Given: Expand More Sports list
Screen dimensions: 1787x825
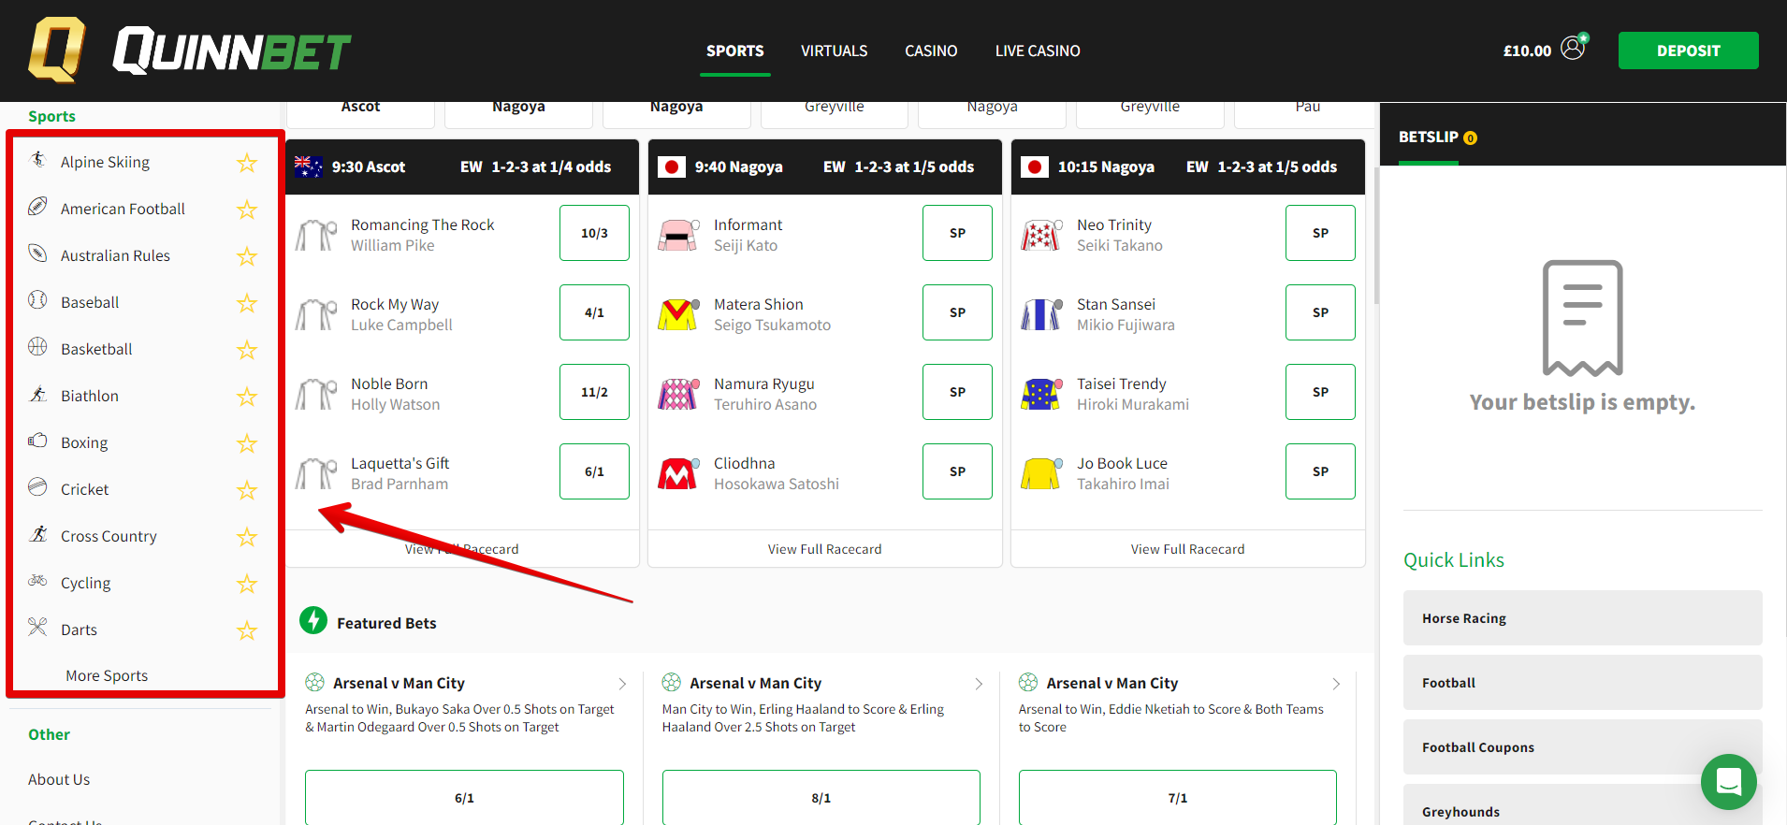Looking at the screenshot, I should pos(107,675).
